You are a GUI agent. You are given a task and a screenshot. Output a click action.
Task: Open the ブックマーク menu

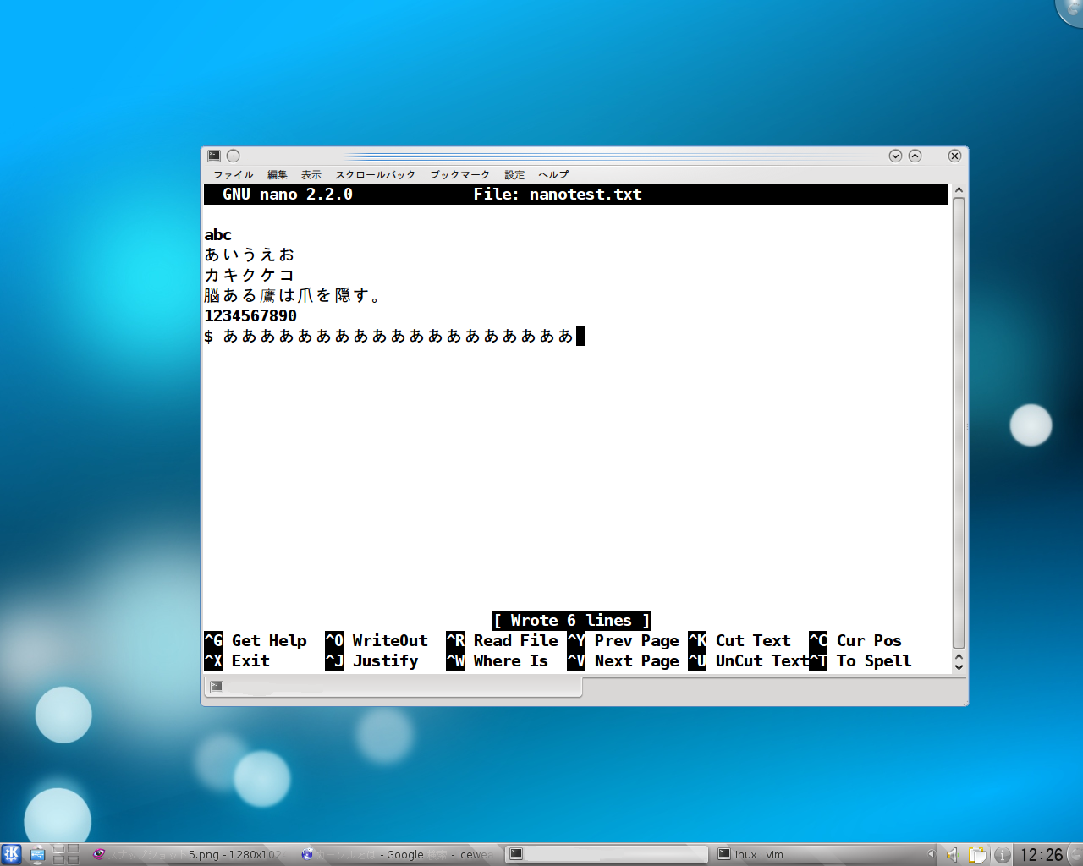pyautogui.click(x=459, y=175)
